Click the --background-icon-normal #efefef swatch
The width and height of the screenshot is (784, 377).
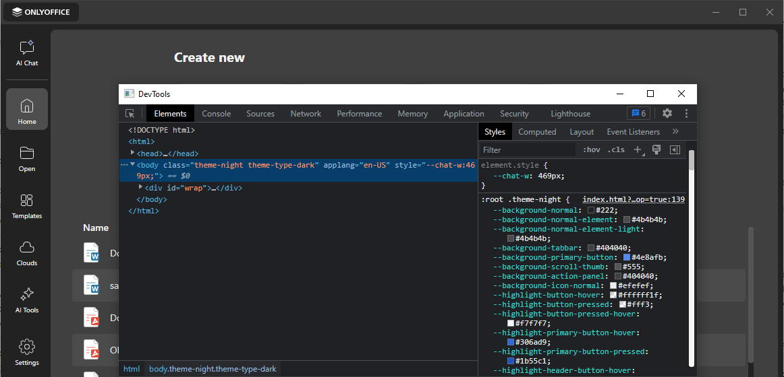[x=613, y=285]
